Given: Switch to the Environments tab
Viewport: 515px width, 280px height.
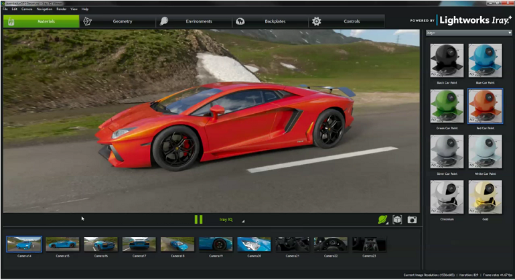Looking at the screenshot, I should click(194, 21).
